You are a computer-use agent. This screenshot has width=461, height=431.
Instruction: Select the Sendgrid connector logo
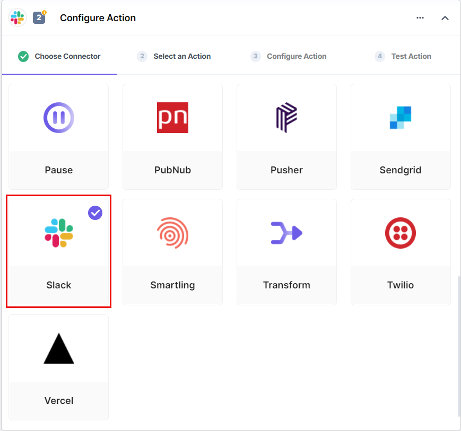coord(401,118)
